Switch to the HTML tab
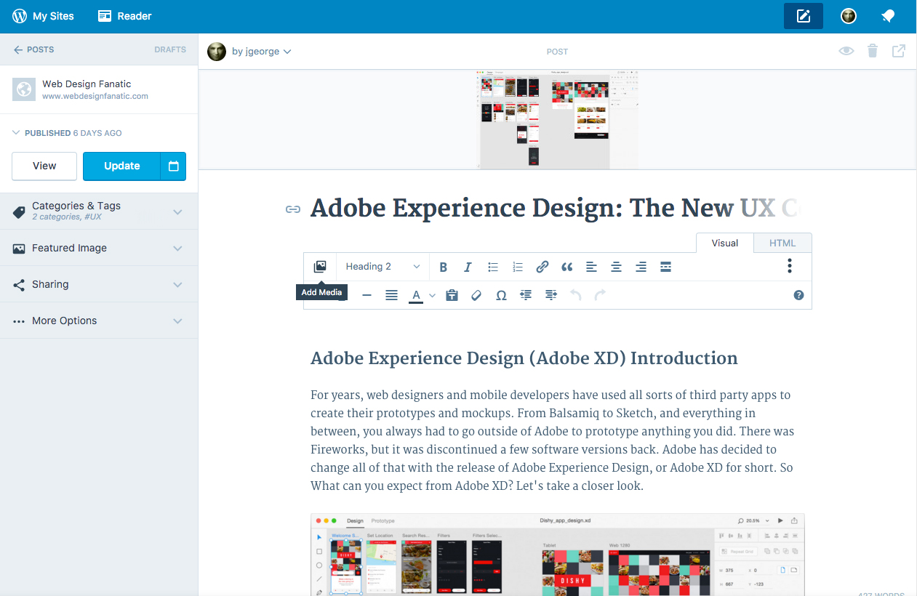The image size is (917, 596). (x=782, y=243)
